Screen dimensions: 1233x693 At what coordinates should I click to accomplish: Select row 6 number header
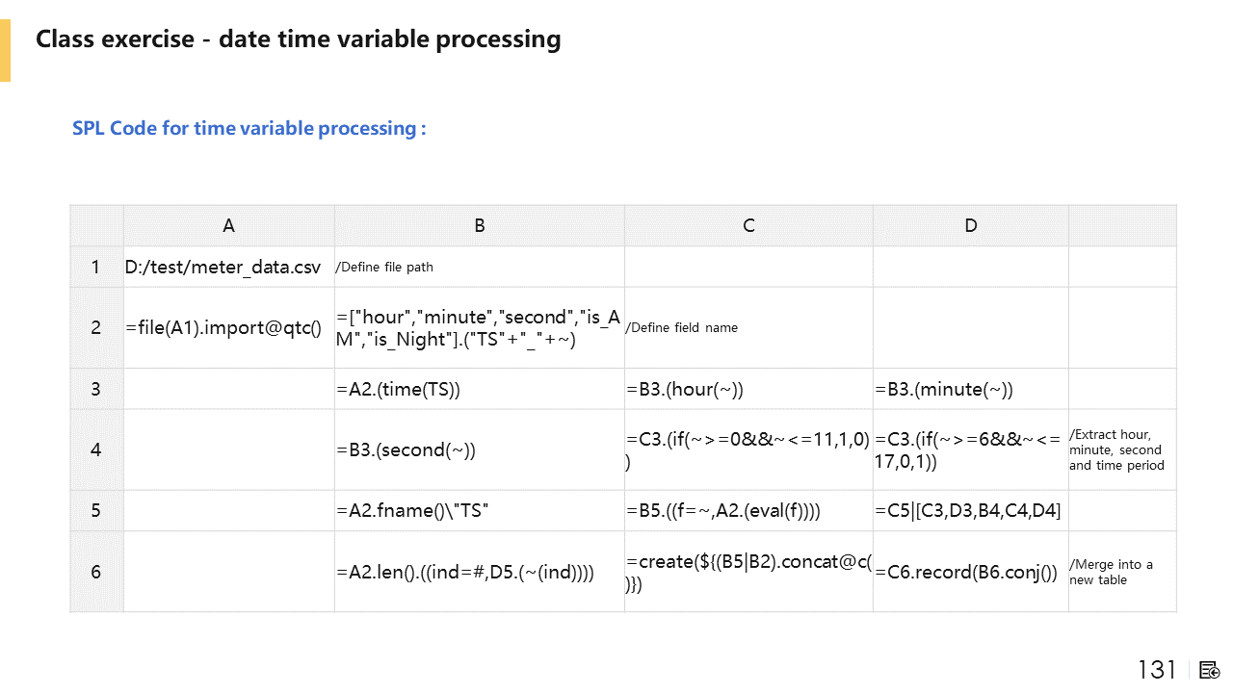(96, 572)
